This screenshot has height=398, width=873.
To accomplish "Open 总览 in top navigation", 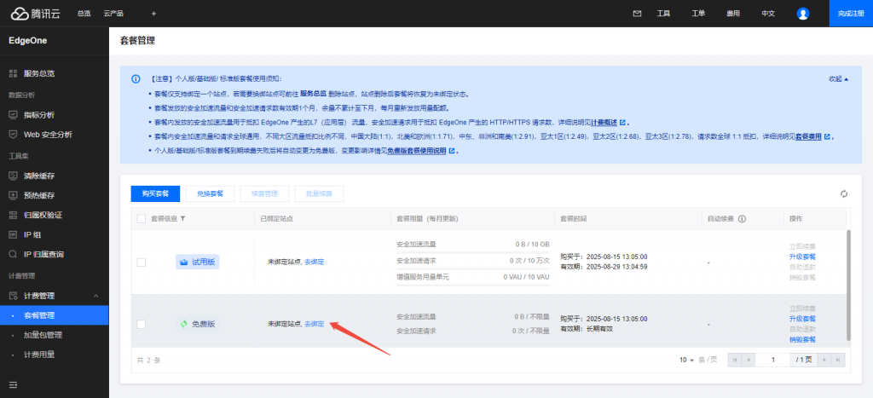I will [x=84, y=14].
